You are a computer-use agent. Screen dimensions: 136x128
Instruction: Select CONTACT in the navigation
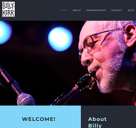pyautogui.click(x=117, y=10)
